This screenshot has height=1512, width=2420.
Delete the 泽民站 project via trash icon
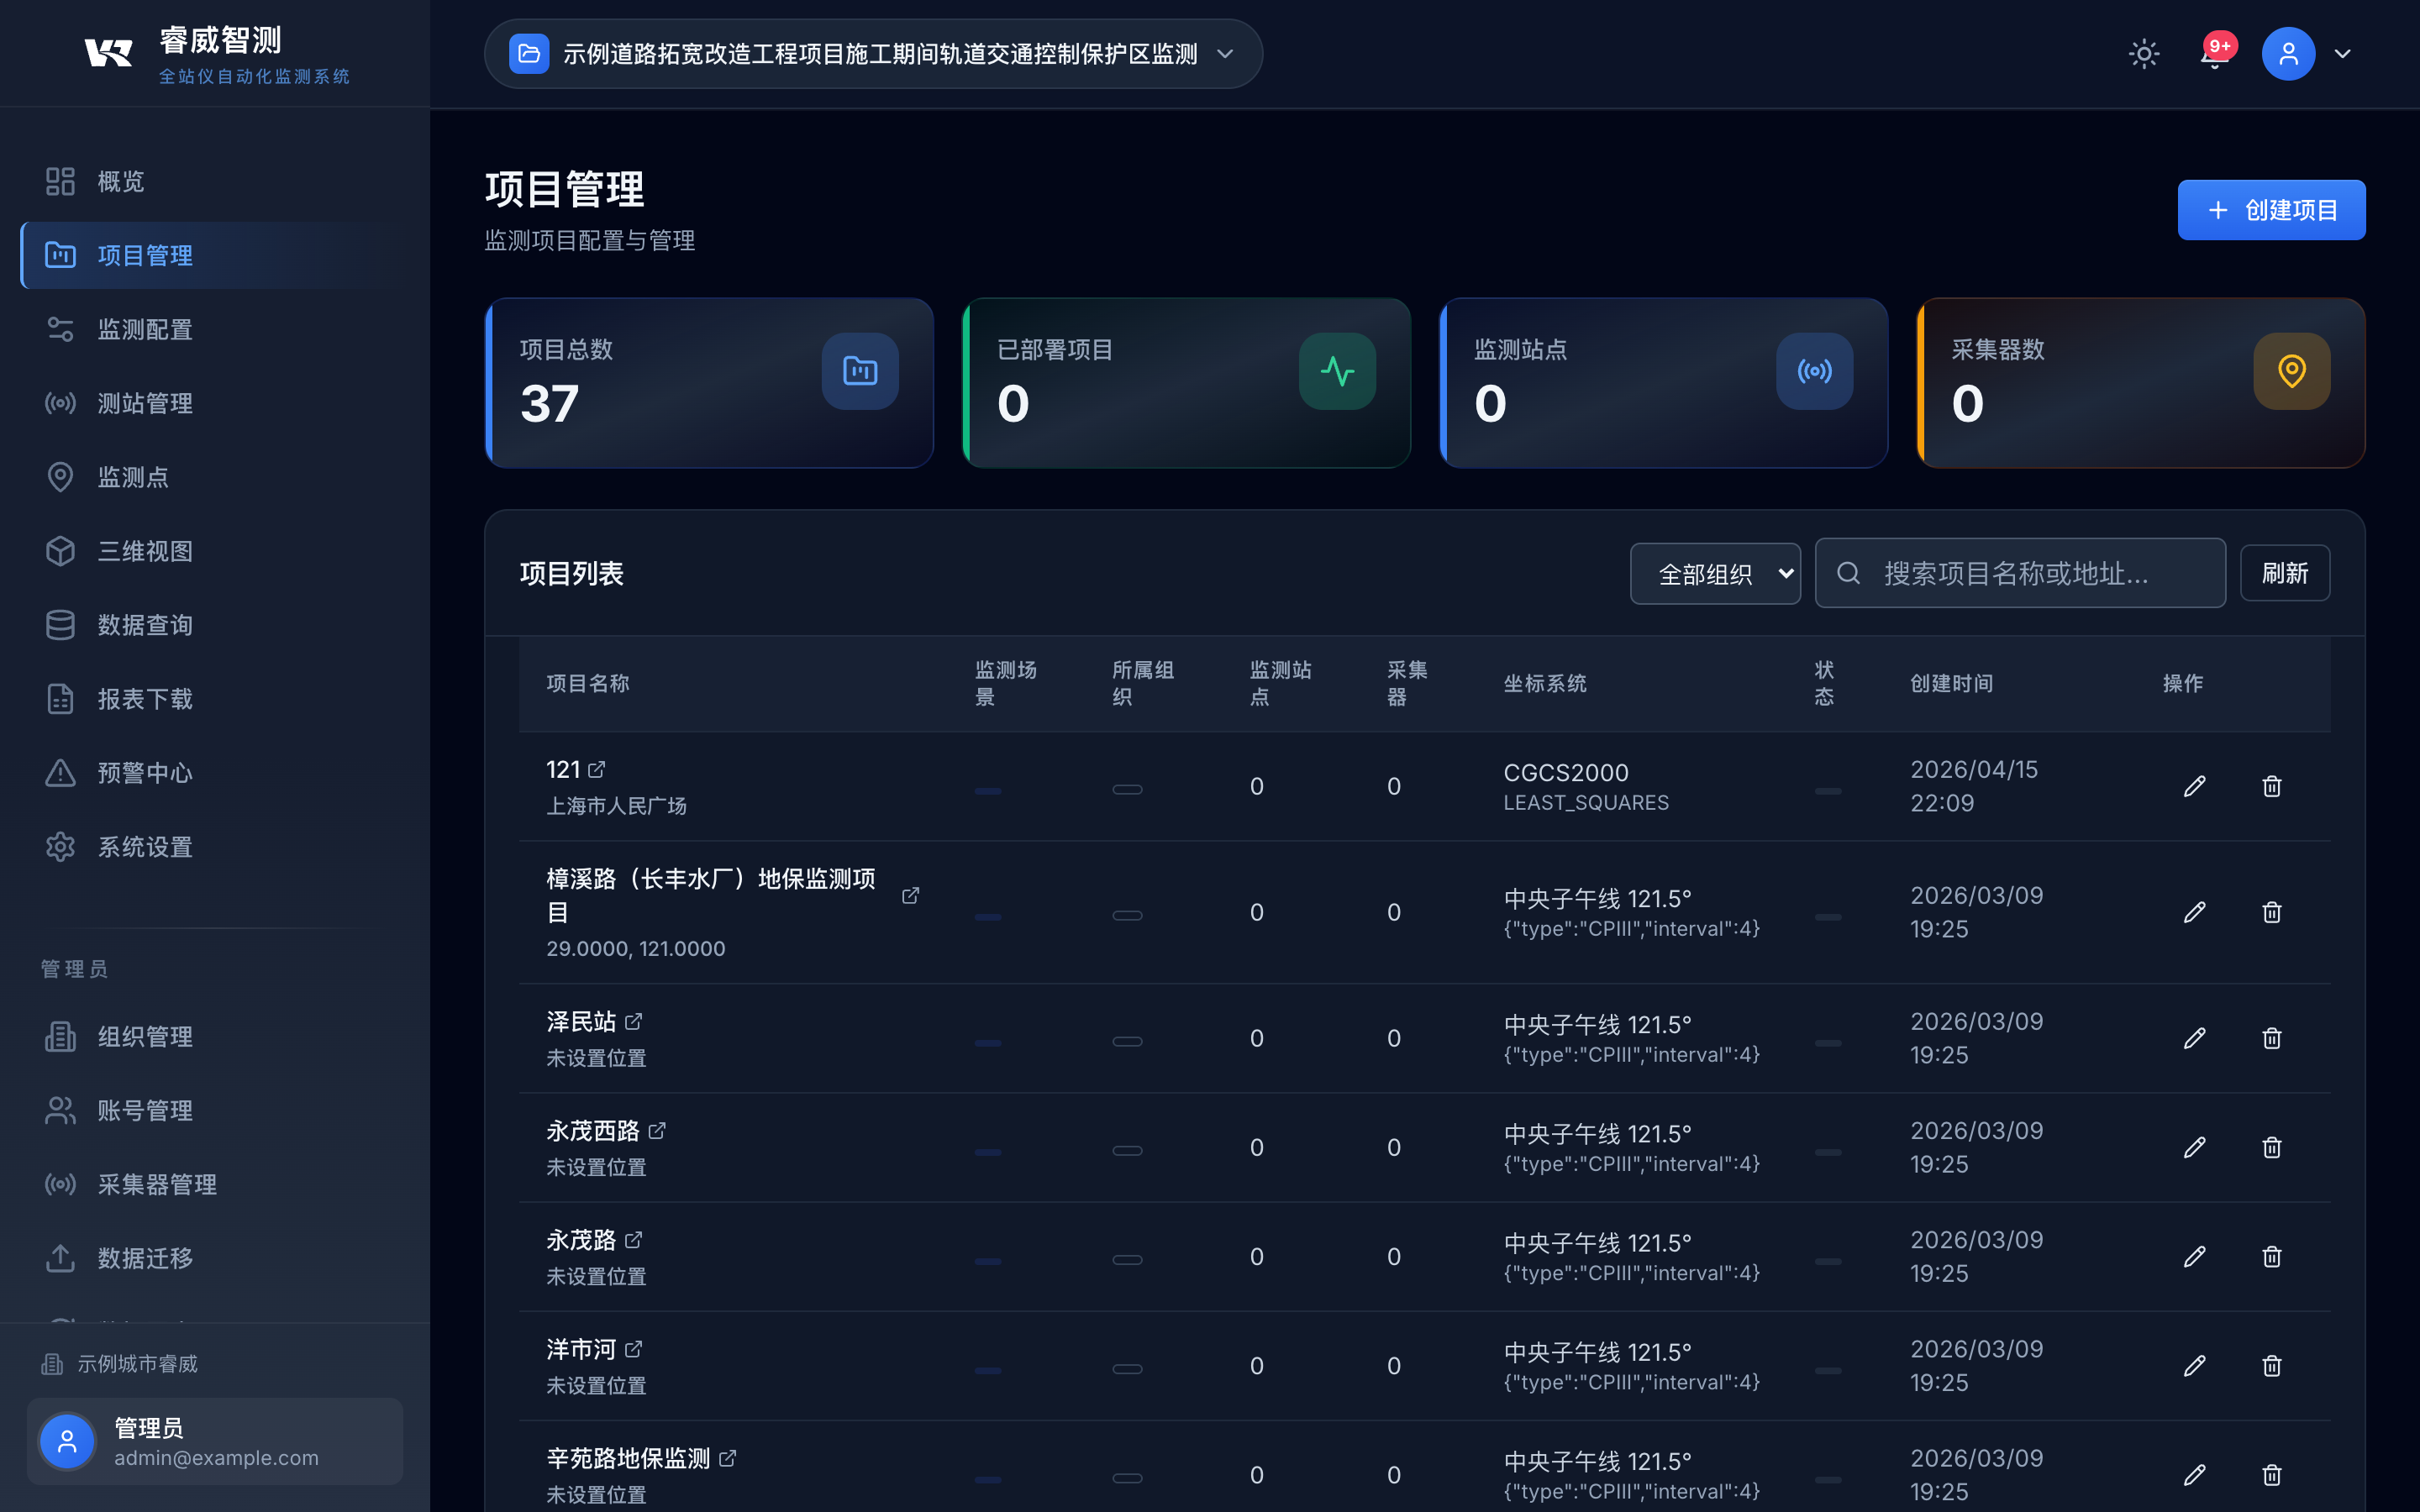pyautogui.click(x=2271, y=1038)
